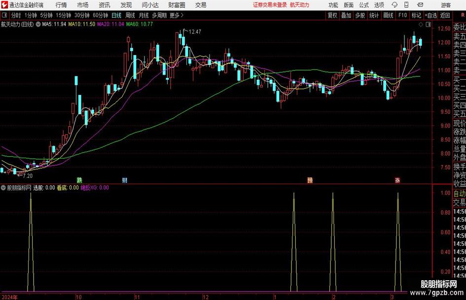
Task: Click the 跌 marker icon below the chart
Action: coord(79,180)
